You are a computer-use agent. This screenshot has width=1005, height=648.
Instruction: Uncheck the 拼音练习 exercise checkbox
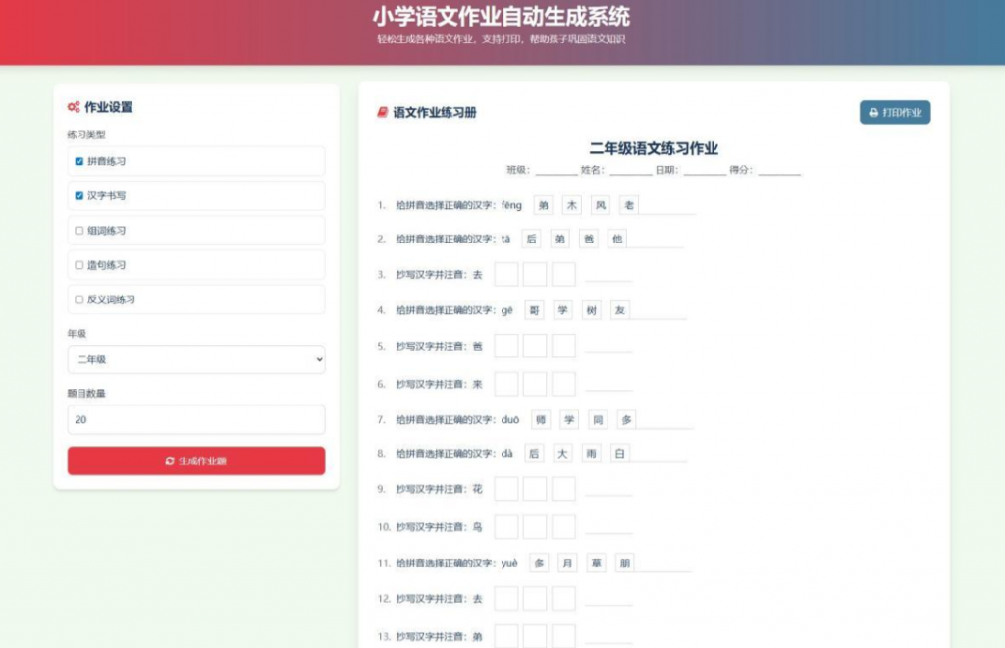click(x=79, y=161)
